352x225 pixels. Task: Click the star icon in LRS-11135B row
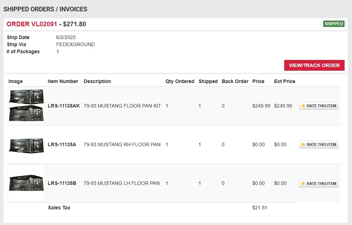303,183
